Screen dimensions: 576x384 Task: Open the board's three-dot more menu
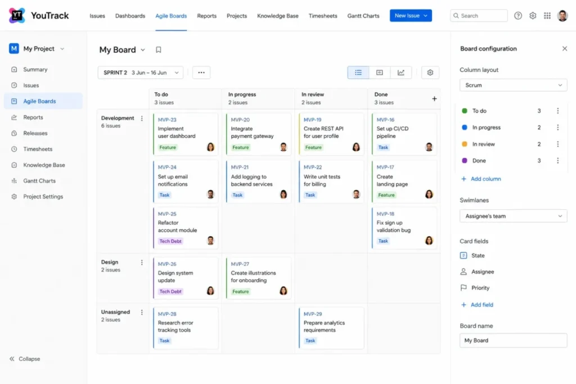click(201, 73)
